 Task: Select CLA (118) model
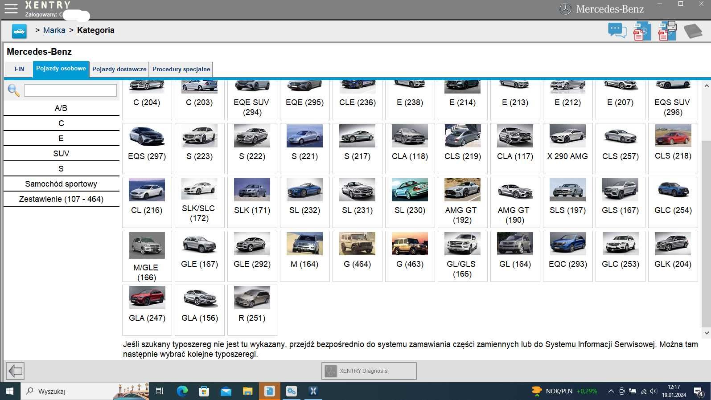(x=410, y=148)
